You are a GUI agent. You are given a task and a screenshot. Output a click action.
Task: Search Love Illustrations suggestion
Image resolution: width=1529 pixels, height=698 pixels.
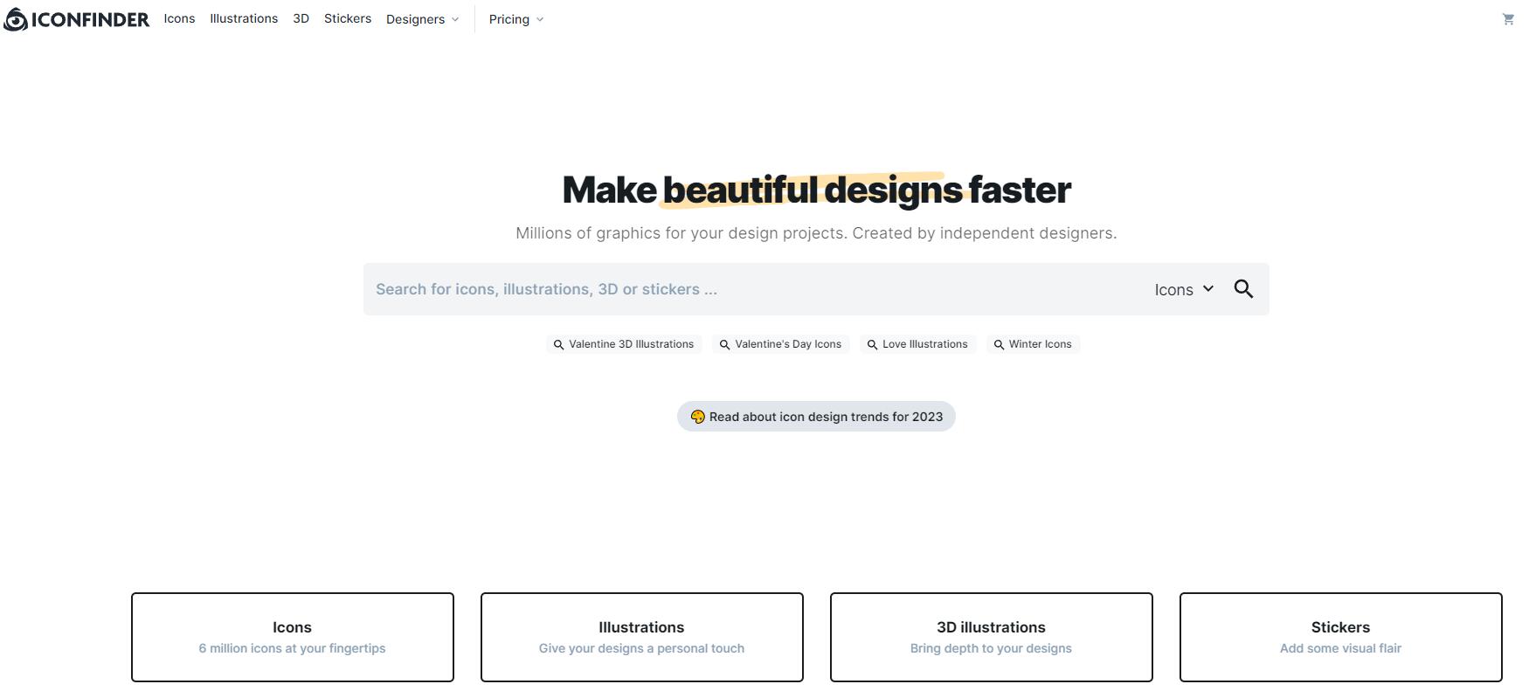pos(917,344)
